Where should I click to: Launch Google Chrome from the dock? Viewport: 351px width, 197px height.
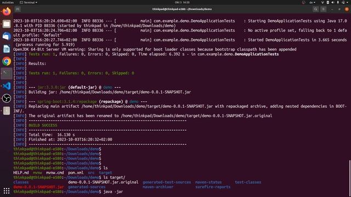point(7,61)
